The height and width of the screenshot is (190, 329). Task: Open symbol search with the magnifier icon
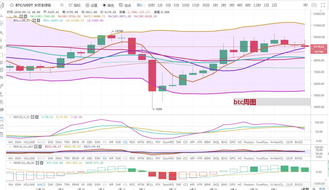(x=62, y=5)
